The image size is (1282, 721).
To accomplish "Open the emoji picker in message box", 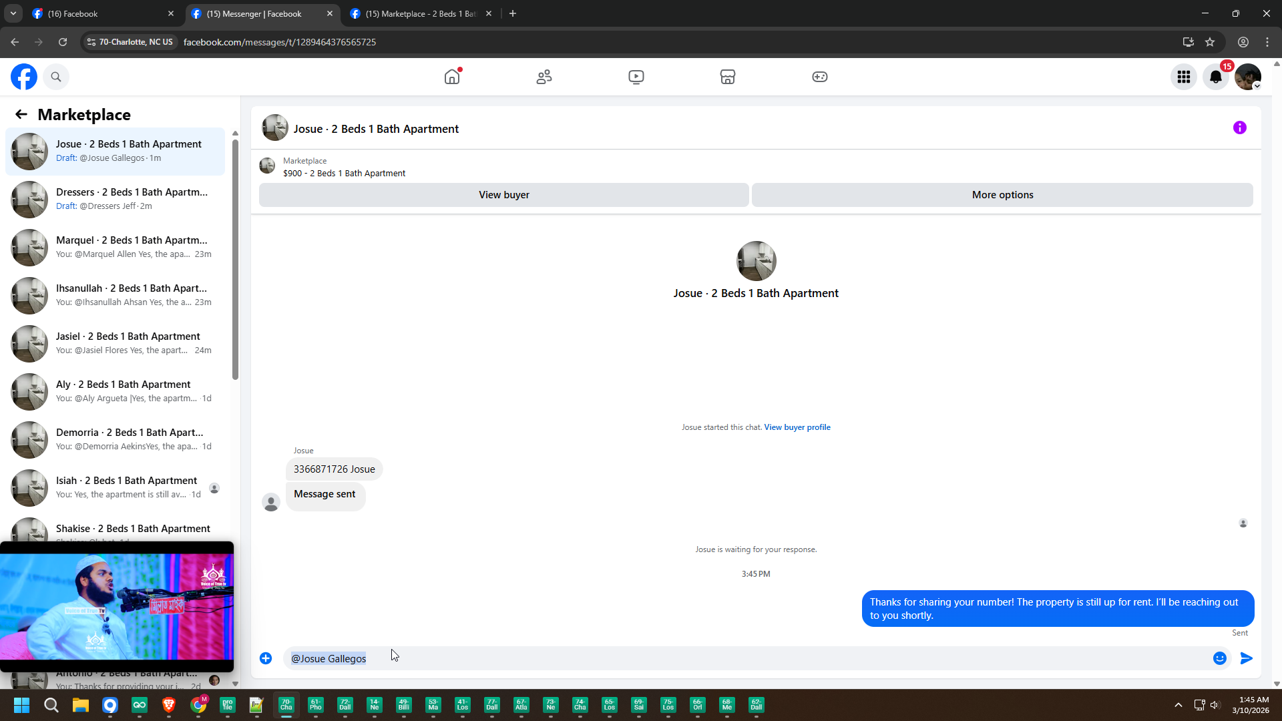I will [x=1219, y=658].
